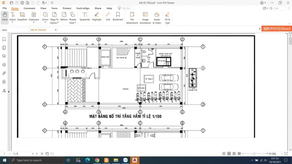Add a Bookmark from ribbon
This screenshot has height=164, width=292.
click(118, 17)
